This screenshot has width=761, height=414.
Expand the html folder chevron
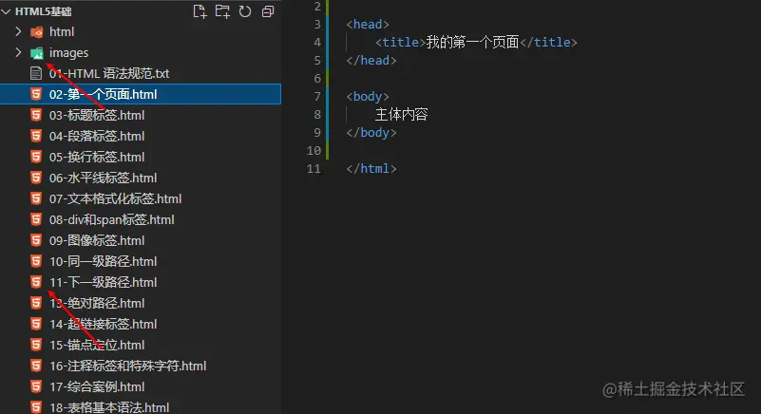[x=18, y=31]
